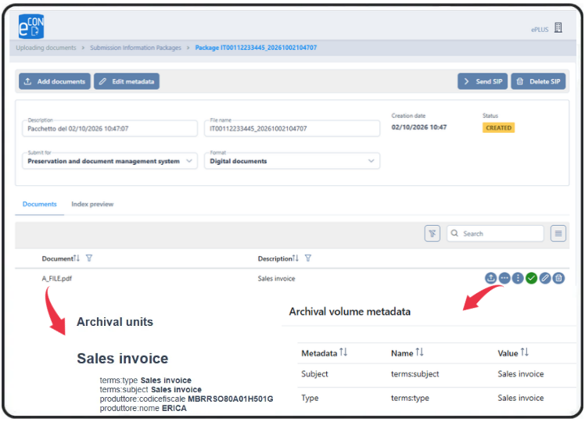The height and width of the screenshot is (422, 585).
Task: Click the terms:type name cell
Action: [410, 398]
